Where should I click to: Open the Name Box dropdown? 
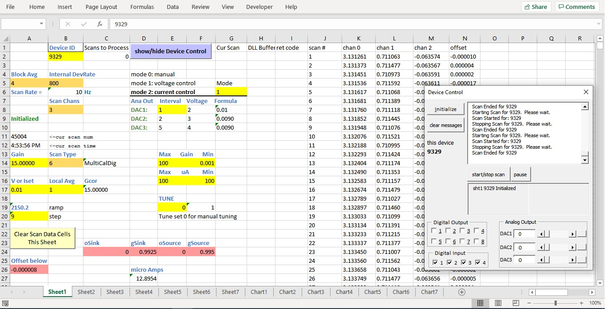coord(42,24)
